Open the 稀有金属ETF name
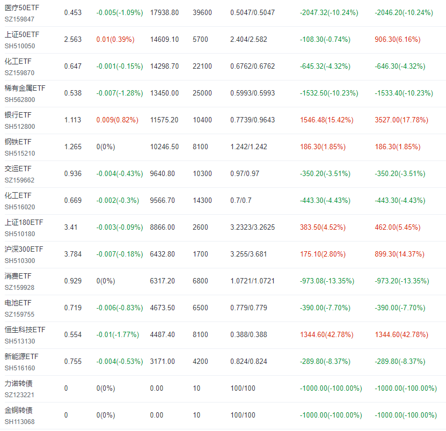This screenshot has width=446, height=431. click(x=25, y=88)
